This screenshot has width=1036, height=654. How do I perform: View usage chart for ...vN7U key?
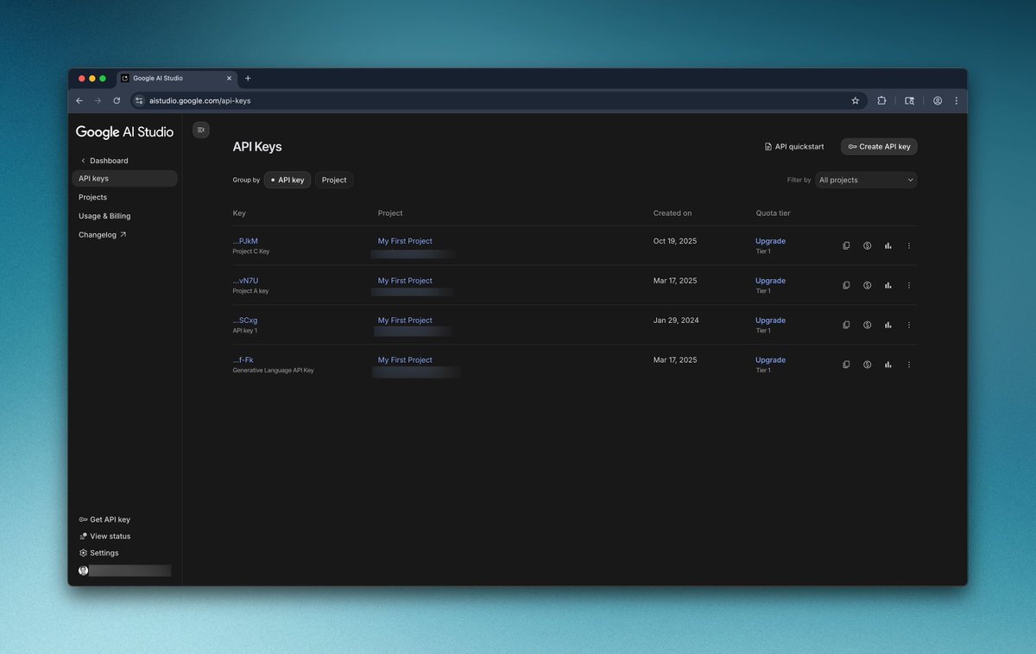888,285
